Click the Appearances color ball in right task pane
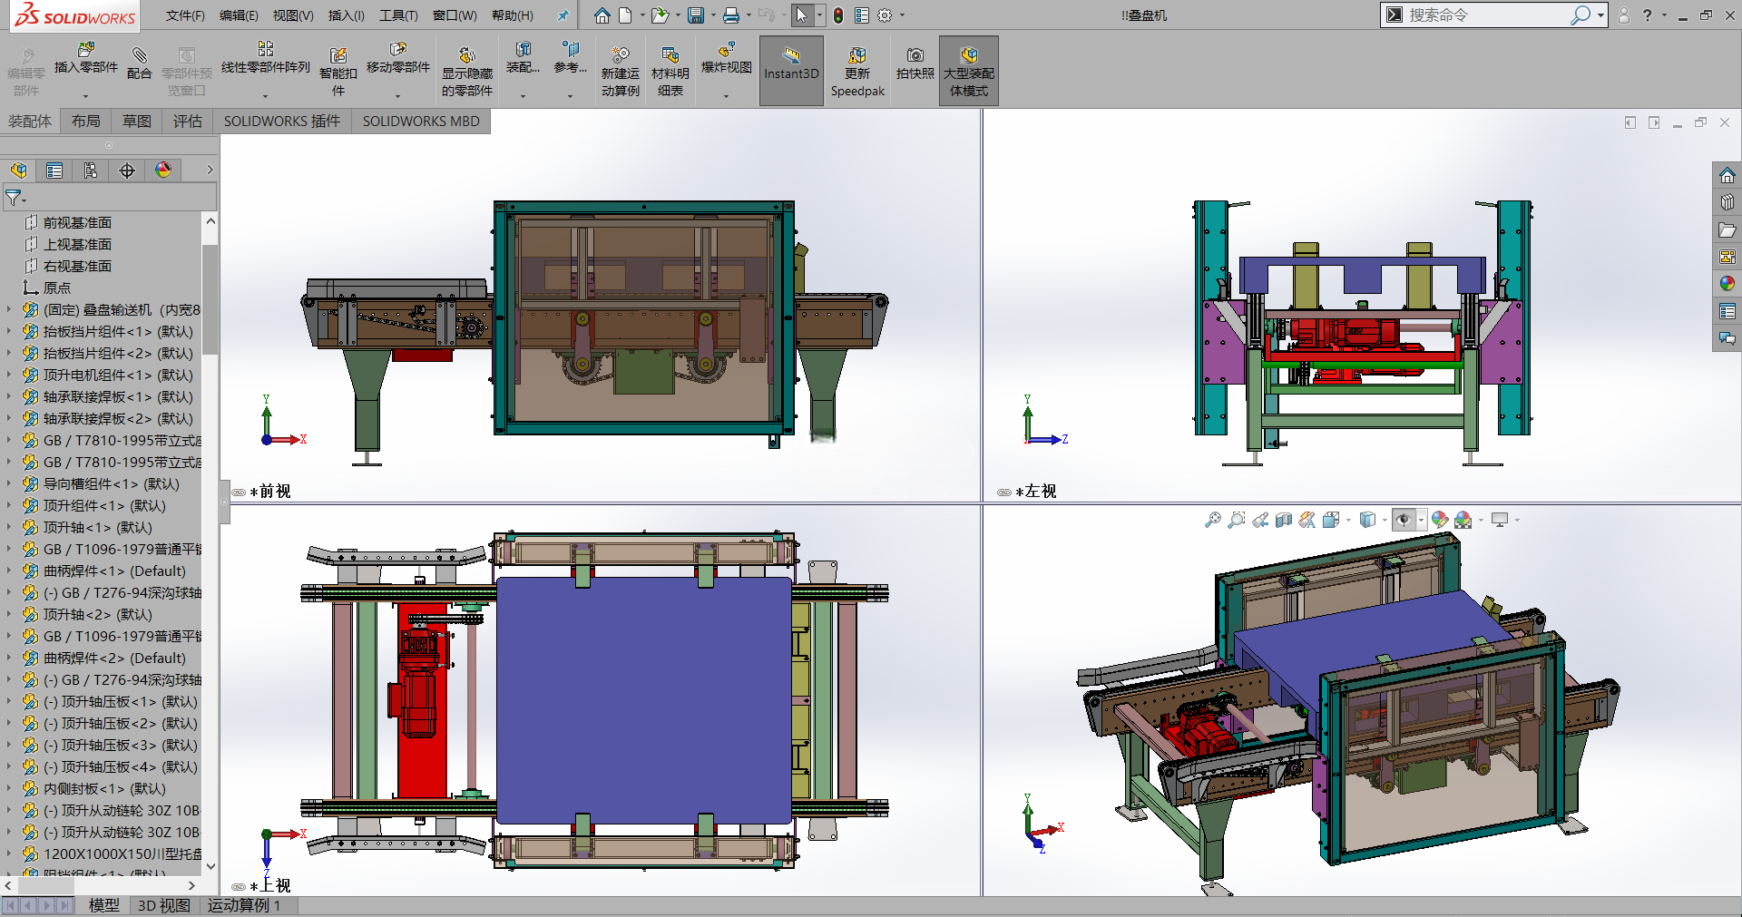The image size is (1742, 917). [1727, 284]
